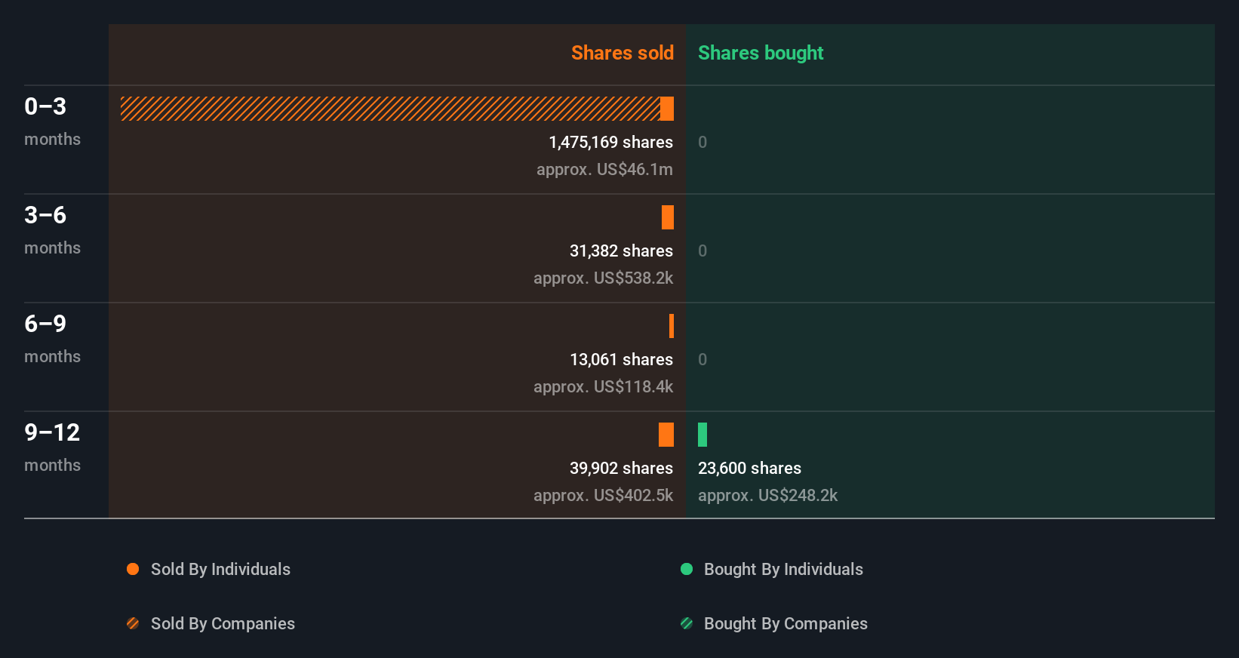This screenshot has height=658, width=1239.
Task: Click the 39,902 shares value
Action: [621, 468]
